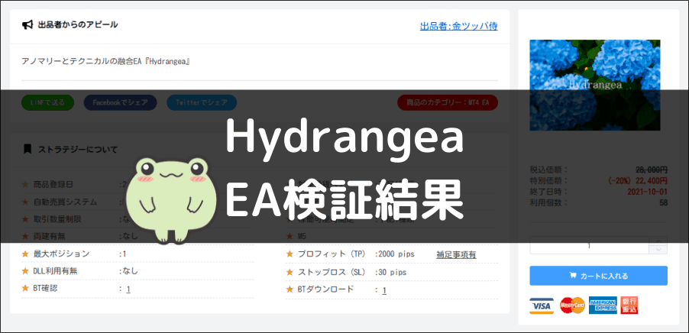Select the special price (-20%) 22,400円

638,181
